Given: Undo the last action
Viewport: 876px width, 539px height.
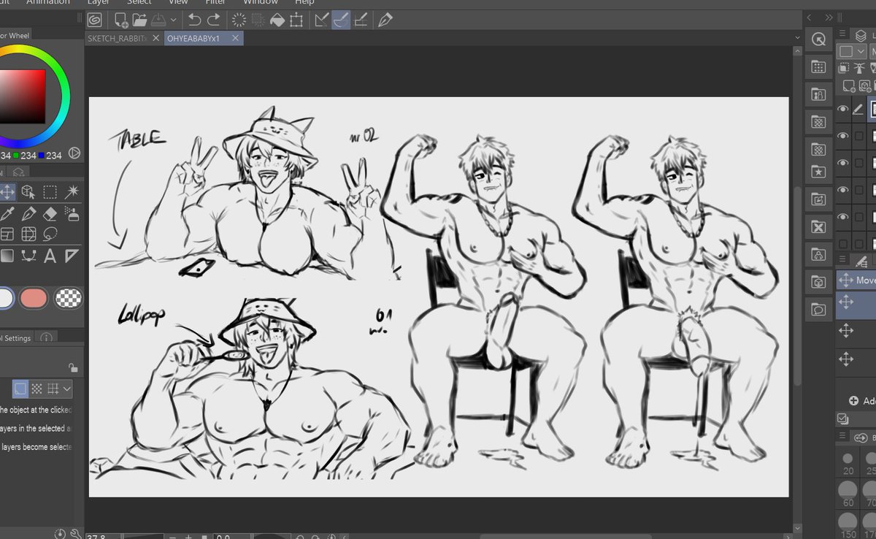Looking at the screenshot, I should (194, 20).
